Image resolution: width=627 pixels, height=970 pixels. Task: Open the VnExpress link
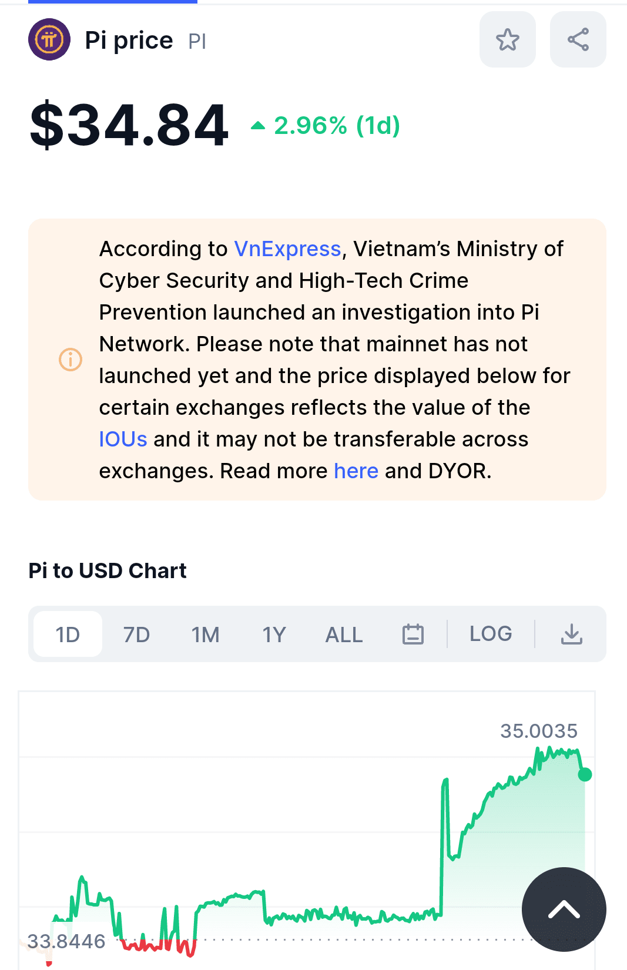click(x=287, y=249)
